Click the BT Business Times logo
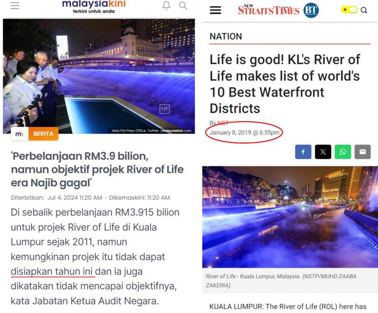 point(311,10)
